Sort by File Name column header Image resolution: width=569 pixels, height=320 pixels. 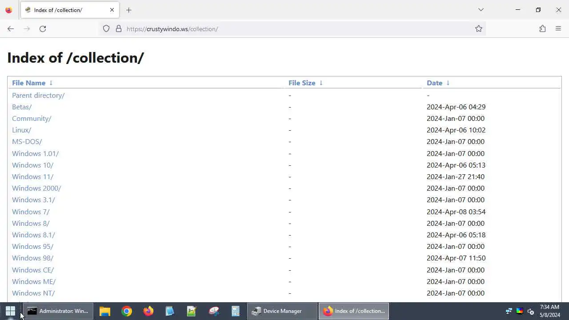click(x=28, y=83)
